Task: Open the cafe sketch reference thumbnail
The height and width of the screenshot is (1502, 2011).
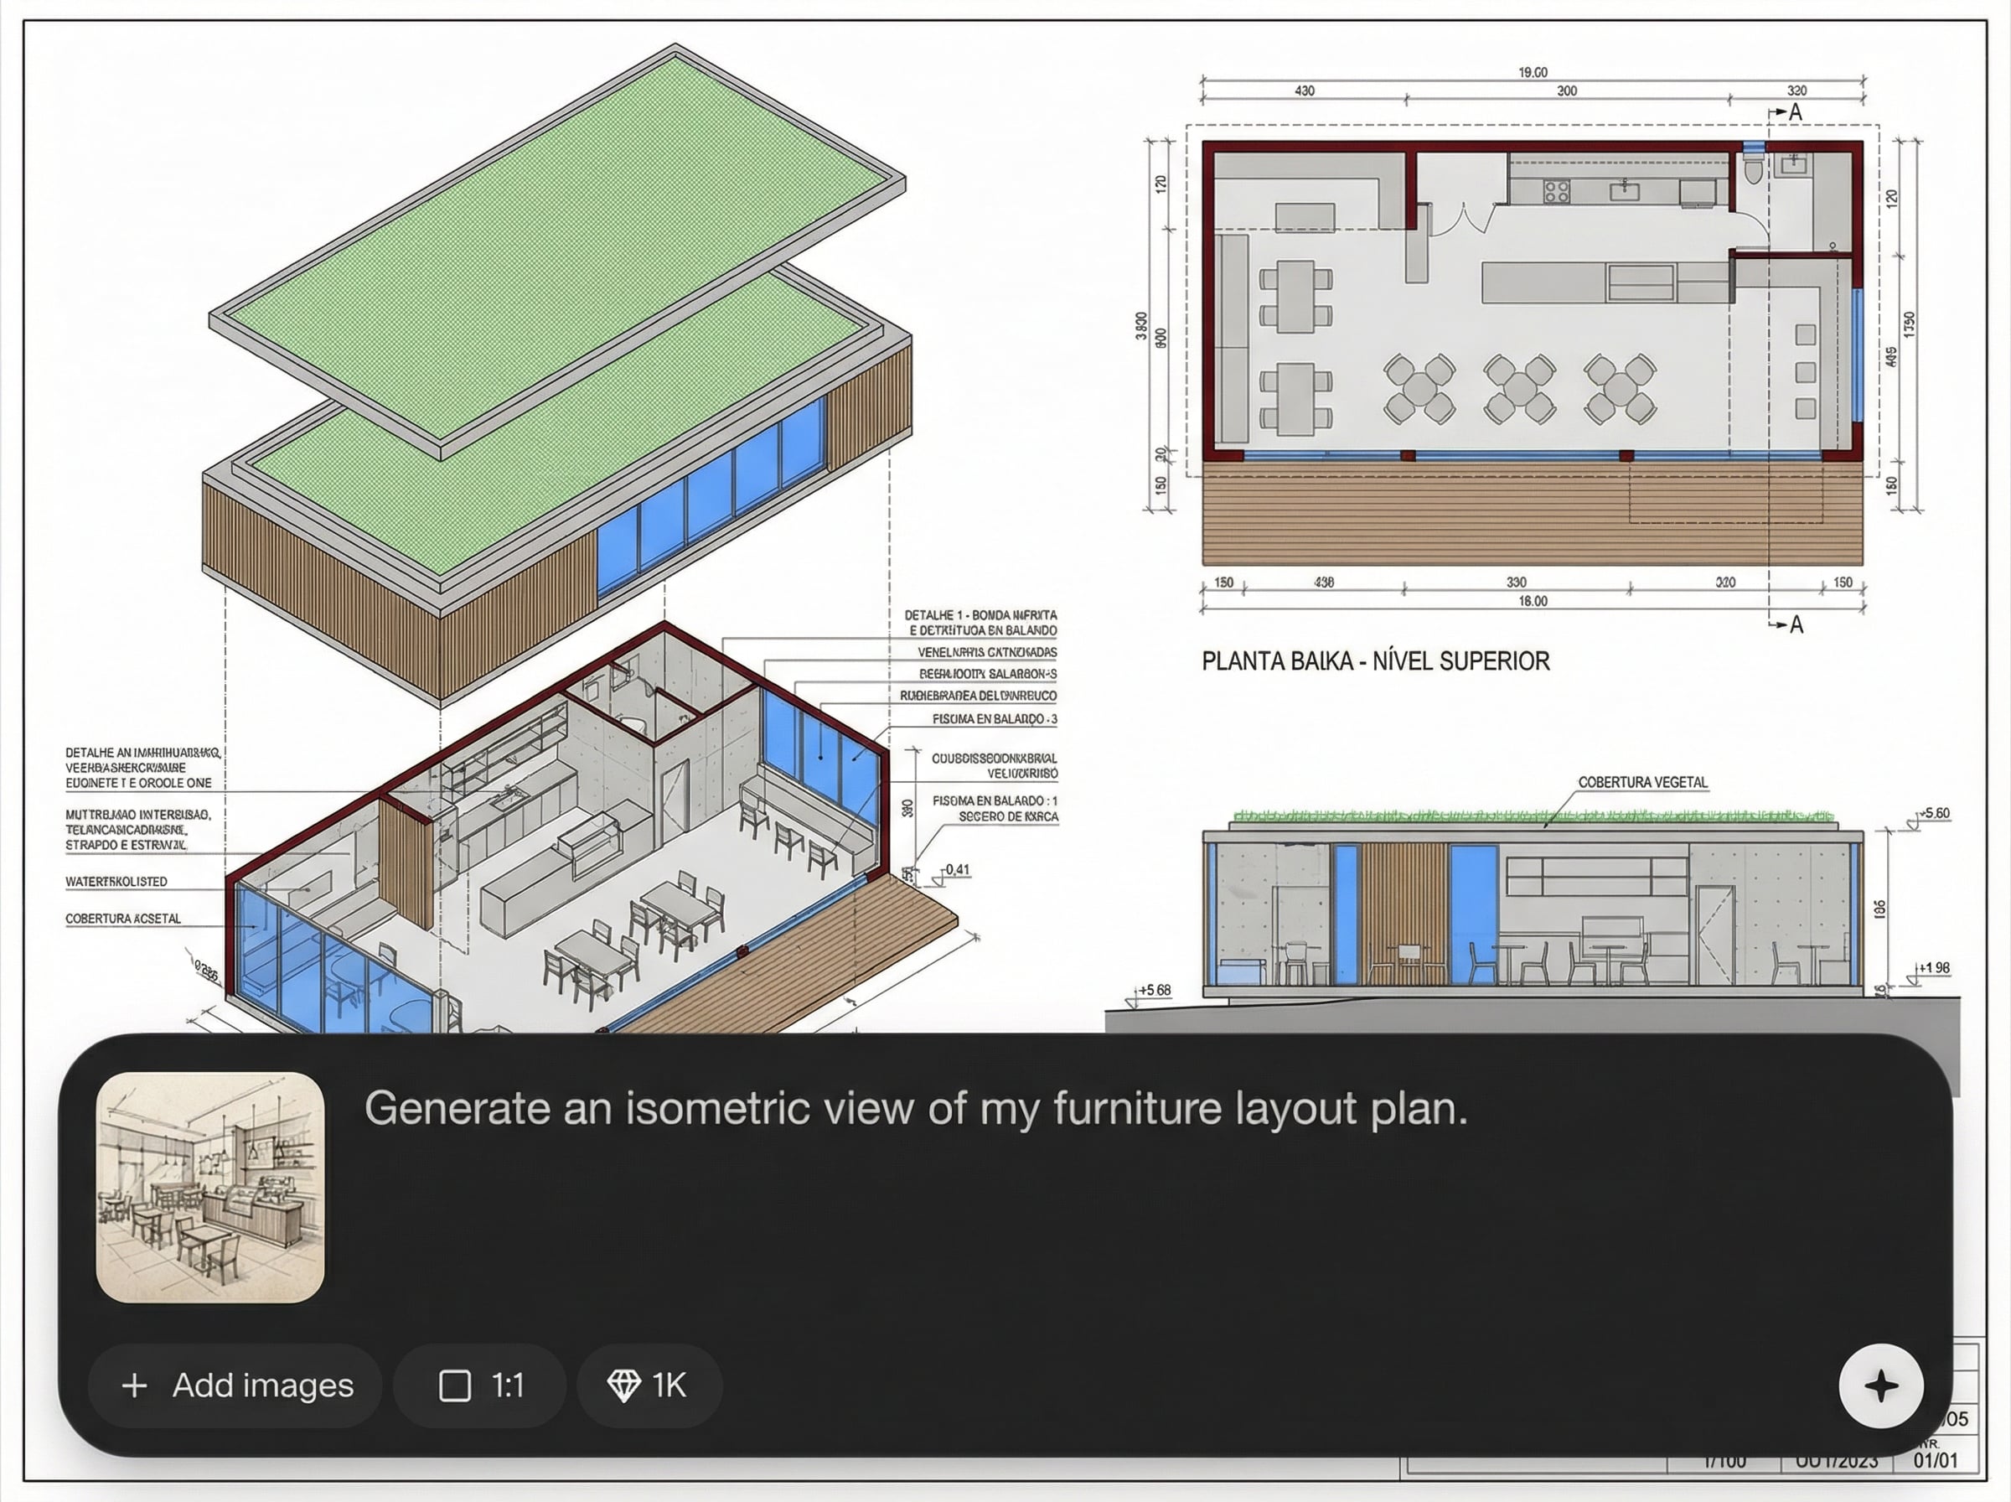Action: coord(210,1187)
